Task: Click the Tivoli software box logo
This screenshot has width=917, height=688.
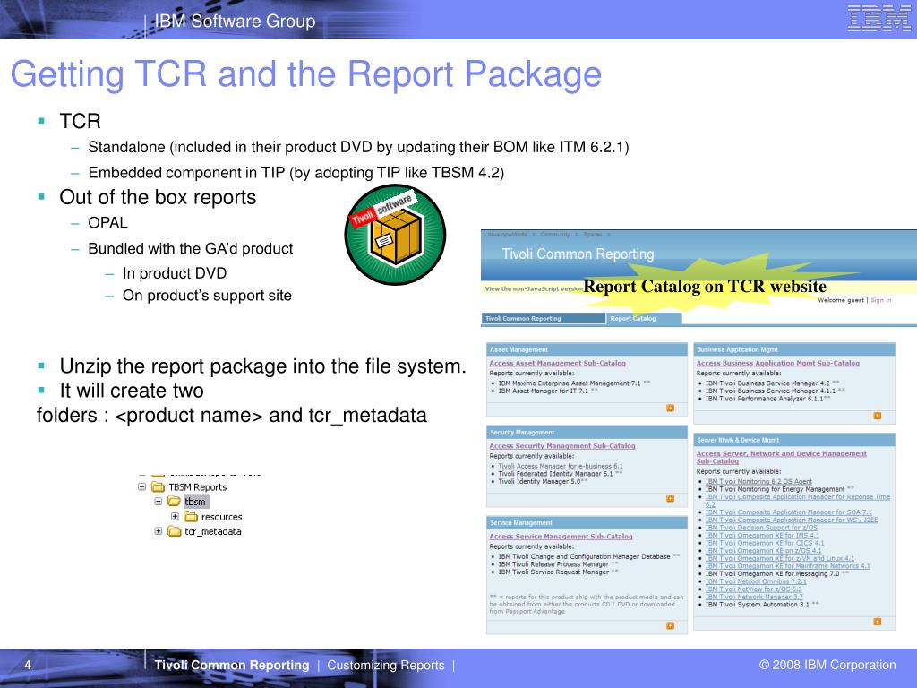Action: [395, 235]
